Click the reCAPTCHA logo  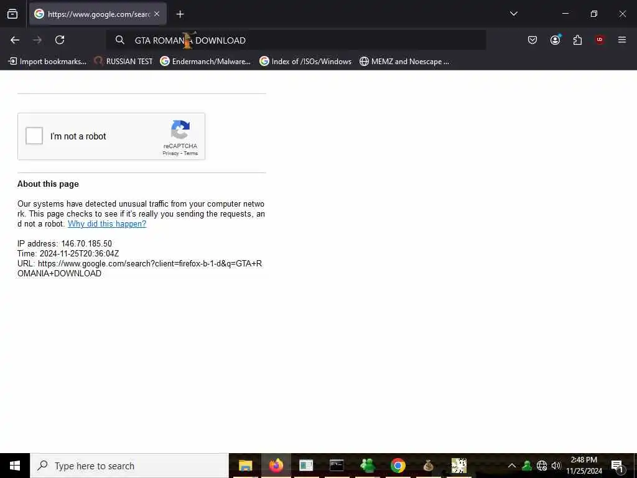point(180,129)
